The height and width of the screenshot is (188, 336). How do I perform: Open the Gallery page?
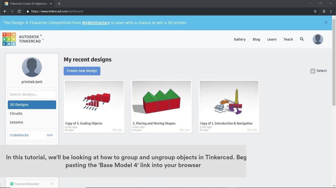click(240, 39)
